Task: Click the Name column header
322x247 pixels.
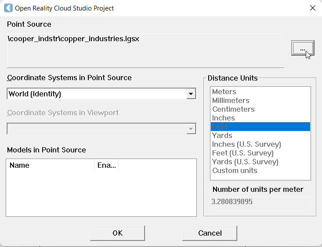Action: tap(51, 166)
